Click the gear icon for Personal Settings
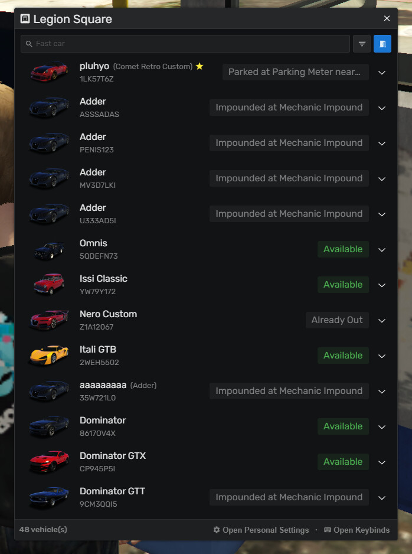Viewport: 412px width, 554px height. 217,530
